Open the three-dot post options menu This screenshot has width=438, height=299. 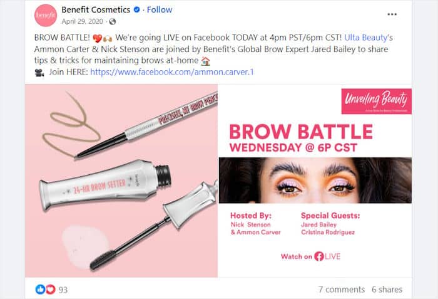(x=392, y=14)
